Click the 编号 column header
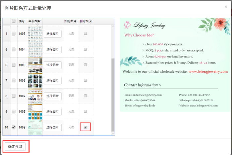The width and height of the screenshot is (232, 155). (22, 21)
